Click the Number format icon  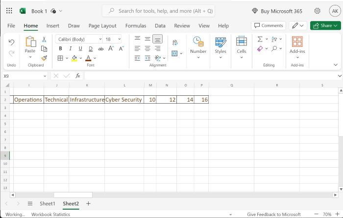[198, 42]
